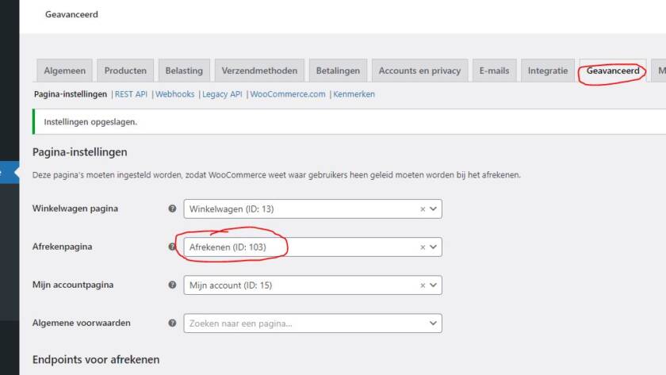Open the Webhooks subsection link
666x375 pixels.
(174, 94)
